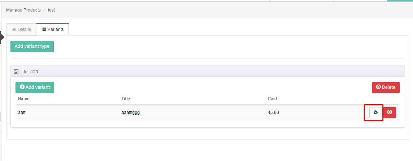Add a new variant to test123
Screen dimensions: 413x161
(35, 87)
